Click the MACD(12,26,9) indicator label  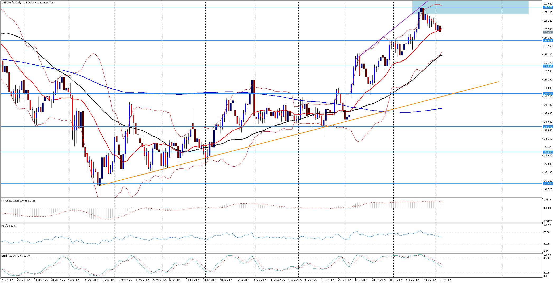tap(18, 201)
